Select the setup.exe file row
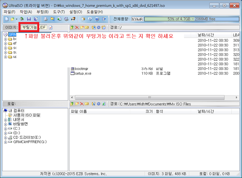The width and height of the screenshot is (242, 178). click(154, 73)
